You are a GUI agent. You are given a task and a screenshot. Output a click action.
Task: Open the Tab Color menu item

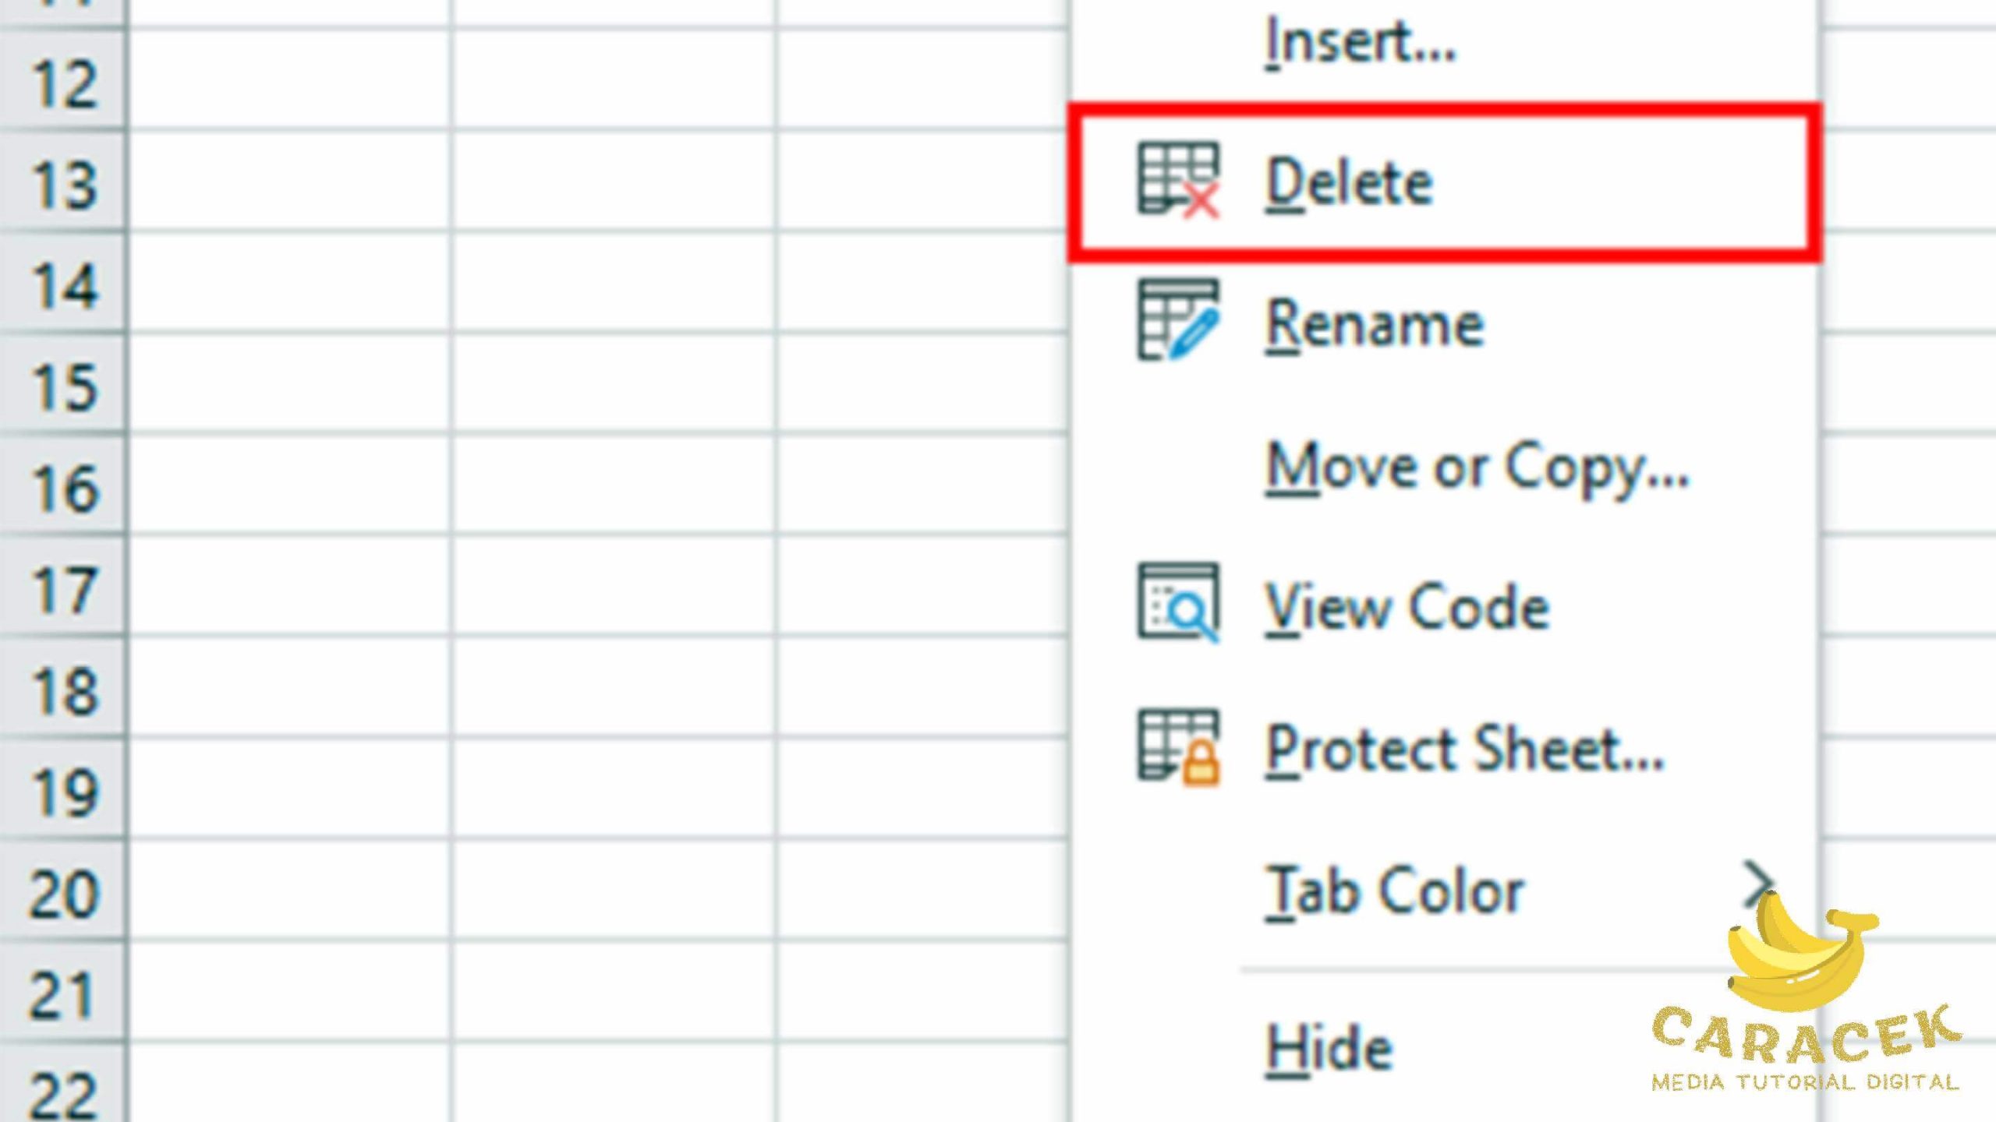click(x=1394, y=890)
